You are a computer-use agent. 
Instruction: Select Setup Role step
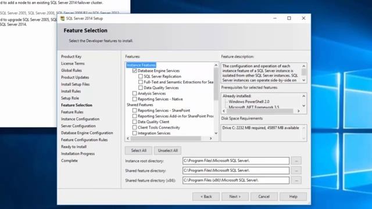tap(70, 98)
